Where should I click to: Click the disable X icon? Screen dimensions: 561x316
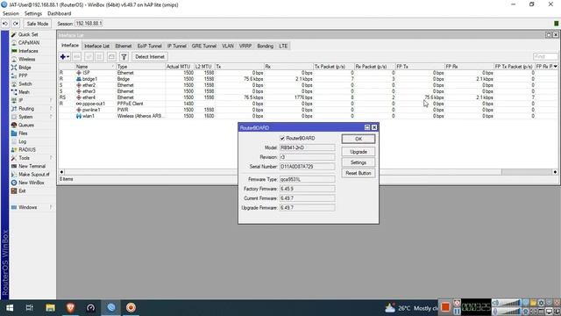coord(99,56)
